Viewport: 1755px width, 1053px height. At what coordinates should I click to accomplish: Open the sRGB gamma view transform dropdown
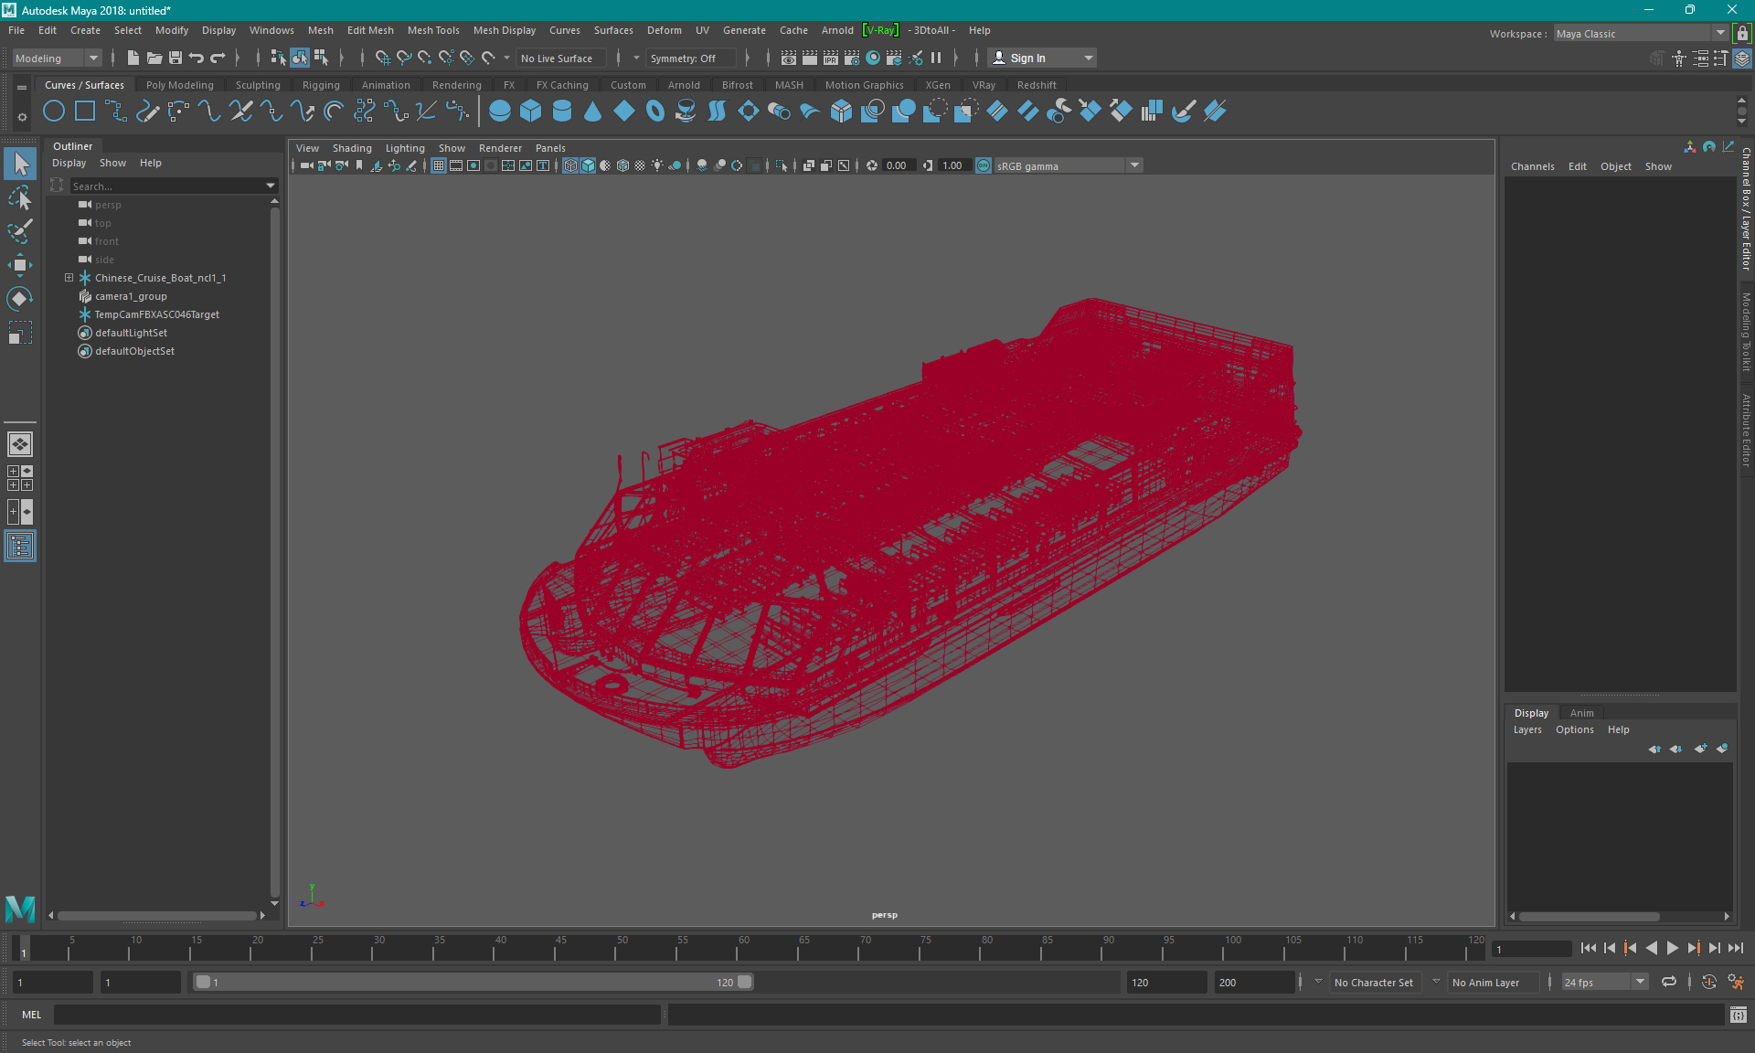tap(1068, 165)
